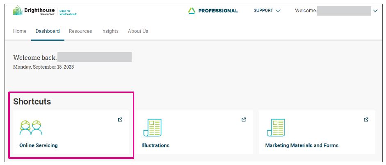Click the Illustrations link text
Screen dimensions: 386x165
click(155, 145)
